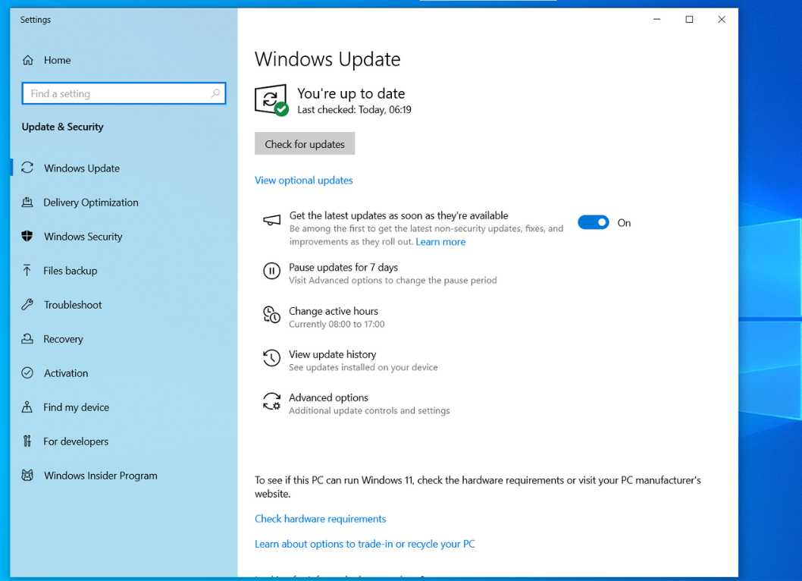Select Windows Update in the sidebar
The image size is (802, 581).
tap(82, 168)
